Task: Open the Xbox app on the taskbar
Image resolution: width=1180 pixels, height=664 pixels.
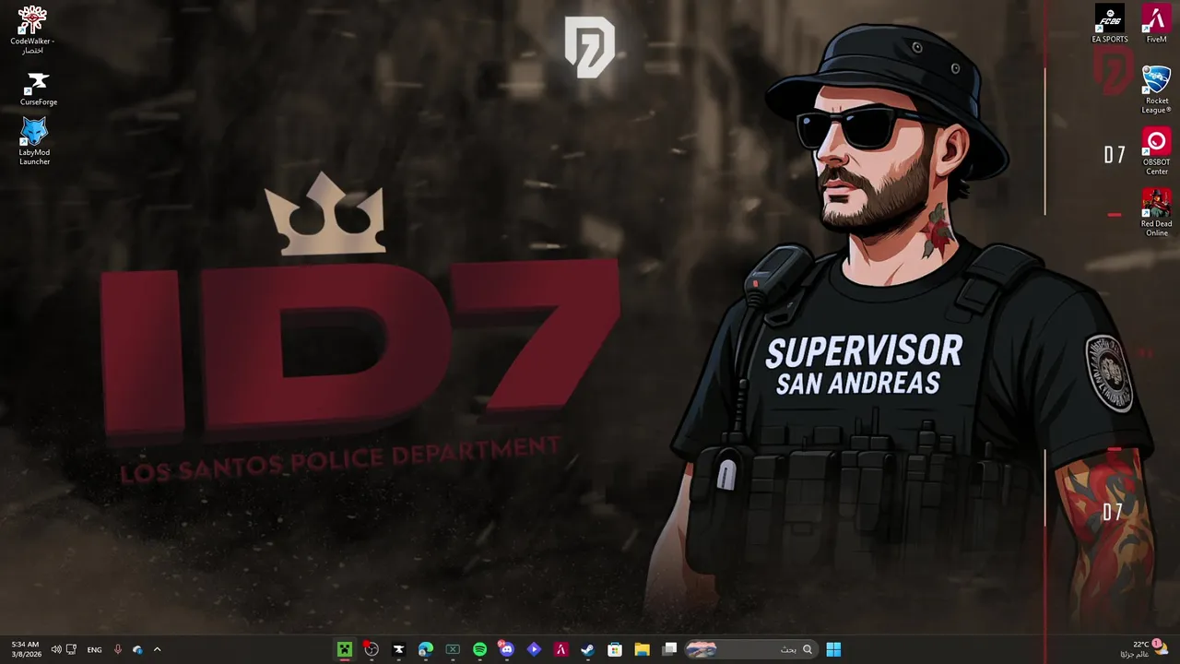Action: coord(453,649)
